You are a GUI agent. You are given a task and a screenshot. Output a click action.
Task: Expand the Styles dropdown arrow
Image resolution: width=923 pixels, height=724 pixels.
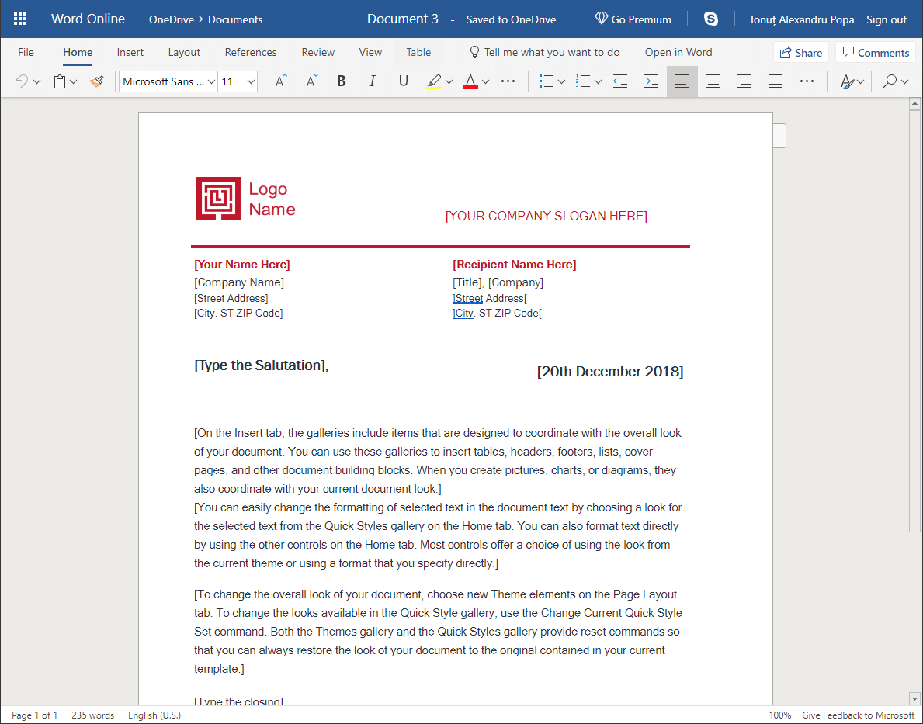tap(861, 81)
